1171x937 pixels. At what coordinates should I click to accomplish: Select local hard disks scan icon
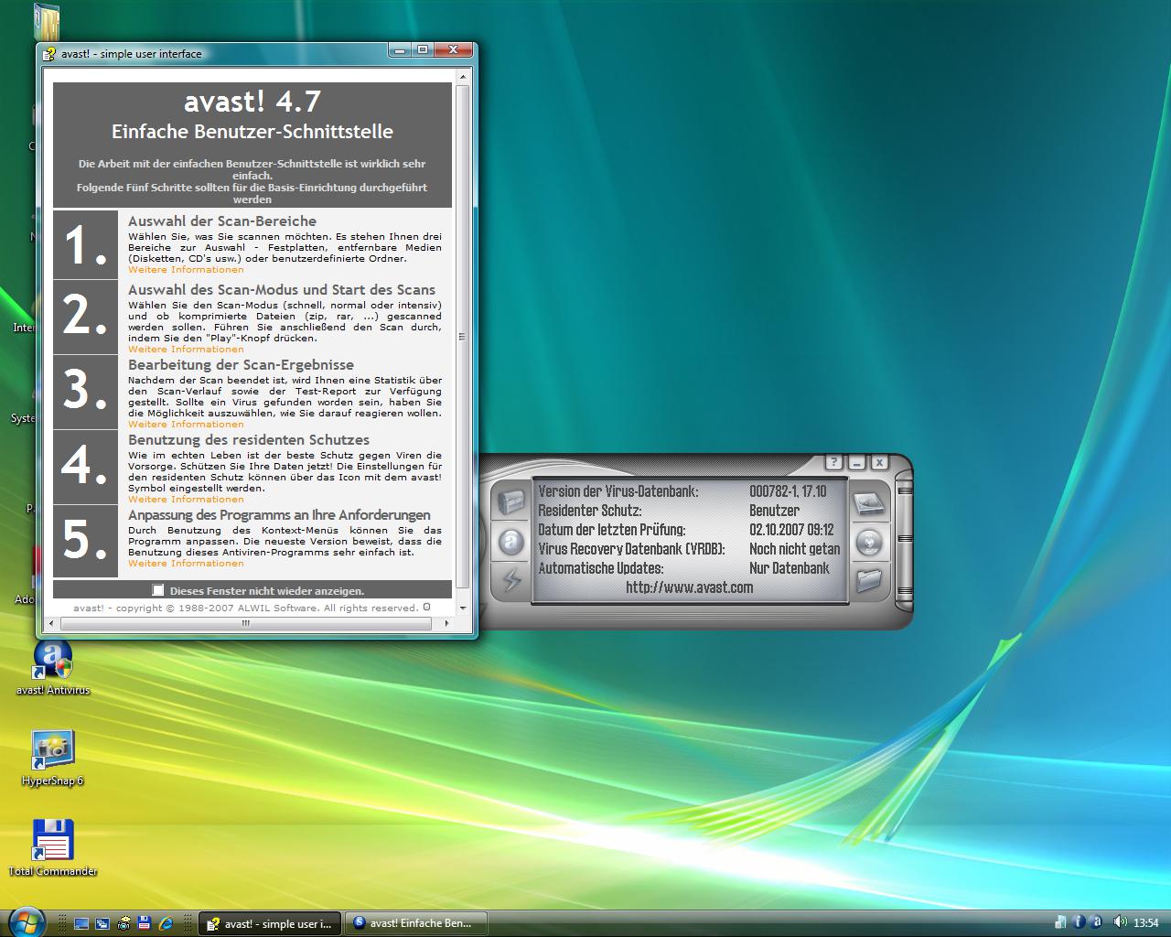(868, 504)
